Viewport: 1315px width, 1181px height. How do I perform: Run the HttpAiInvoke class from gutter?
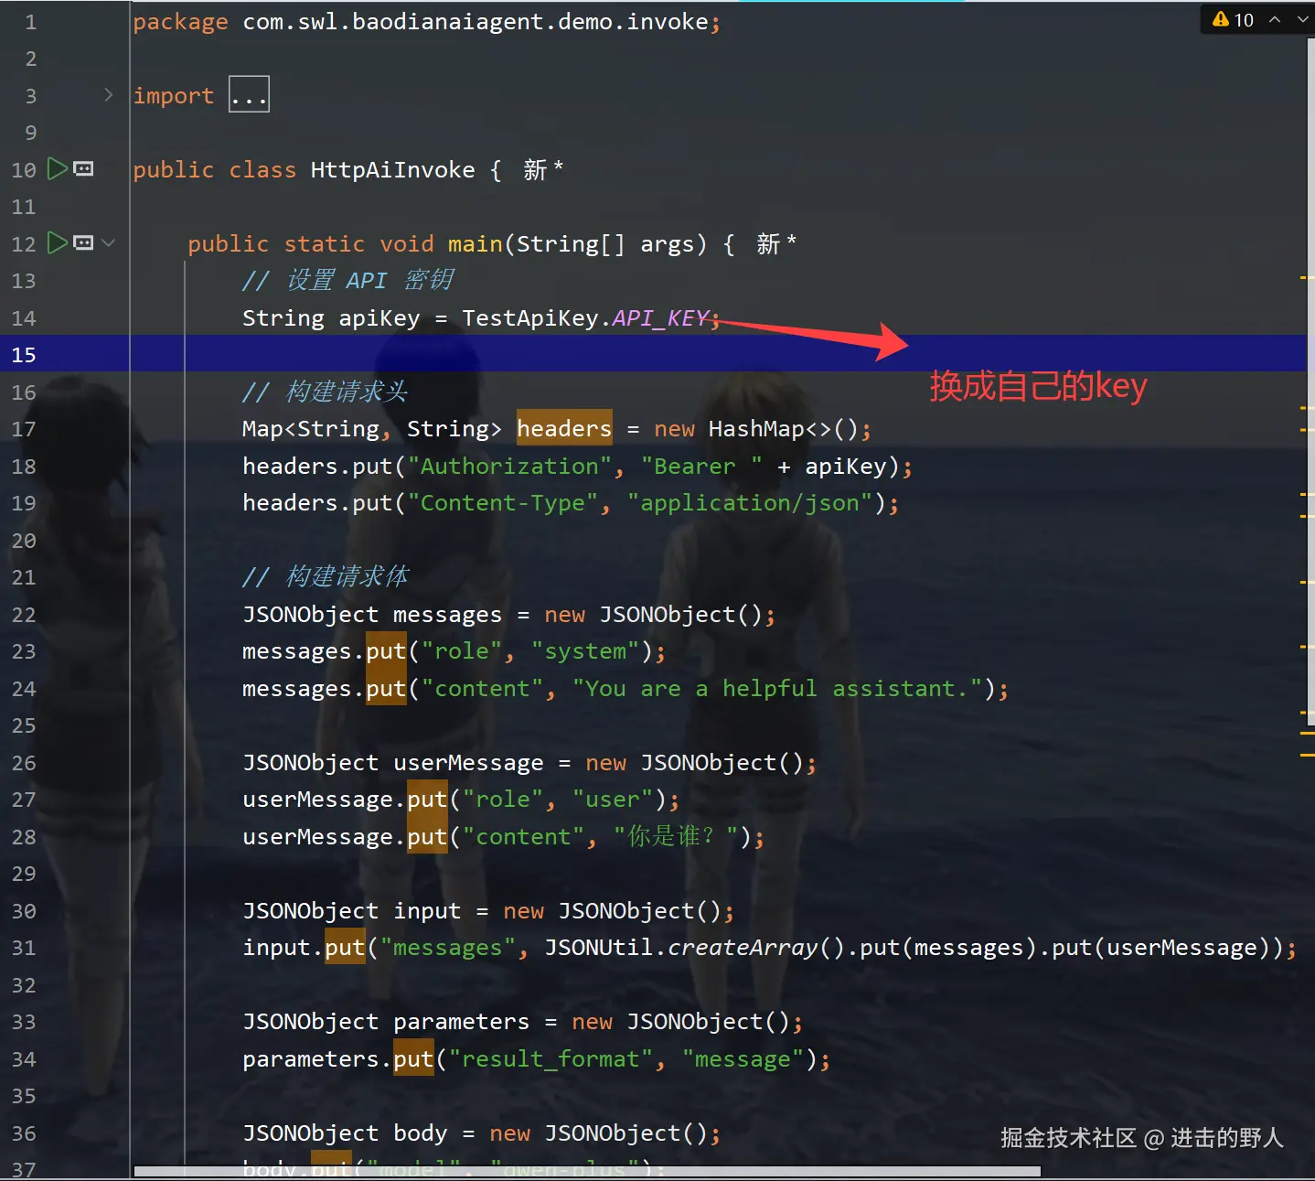pyautogui.click(x=58, y=168)
